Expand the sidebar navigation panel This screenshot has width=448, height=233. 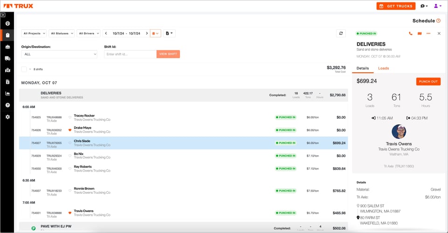pos(3,15)
